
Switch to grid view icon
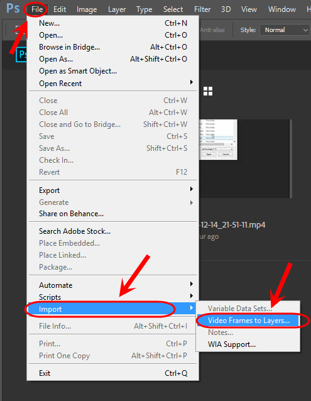[x=208, y=91]
